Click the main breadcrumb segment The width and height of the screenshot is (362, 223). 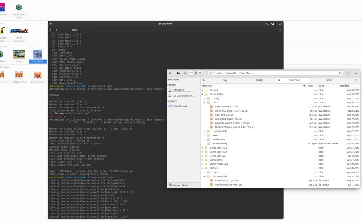[x=219, y=73]
